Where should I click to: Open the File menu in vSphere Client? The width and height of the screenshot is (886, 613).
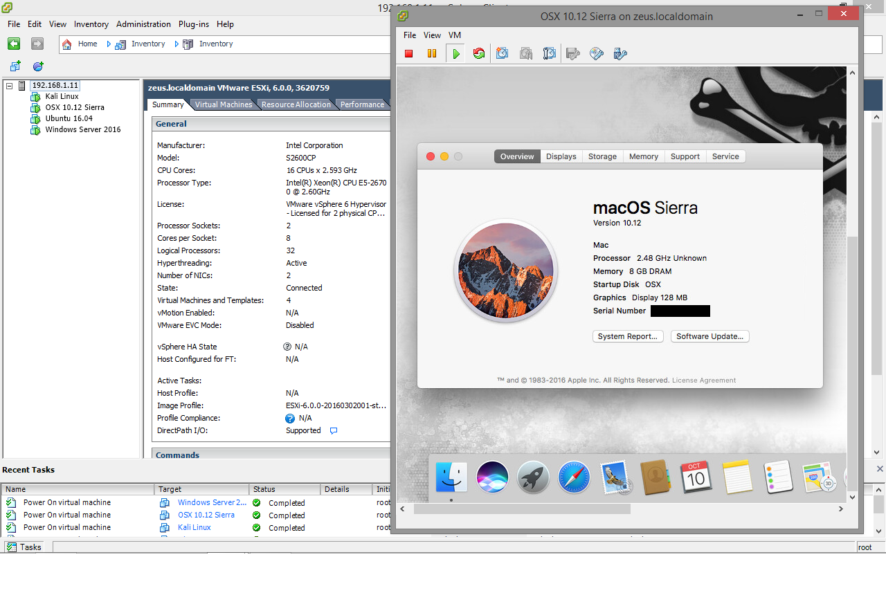tap(14, 24)
